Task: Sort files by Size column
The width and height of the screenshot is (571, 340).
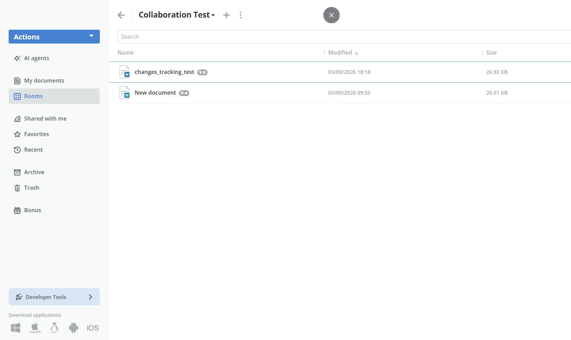Action: pos(491,53)
